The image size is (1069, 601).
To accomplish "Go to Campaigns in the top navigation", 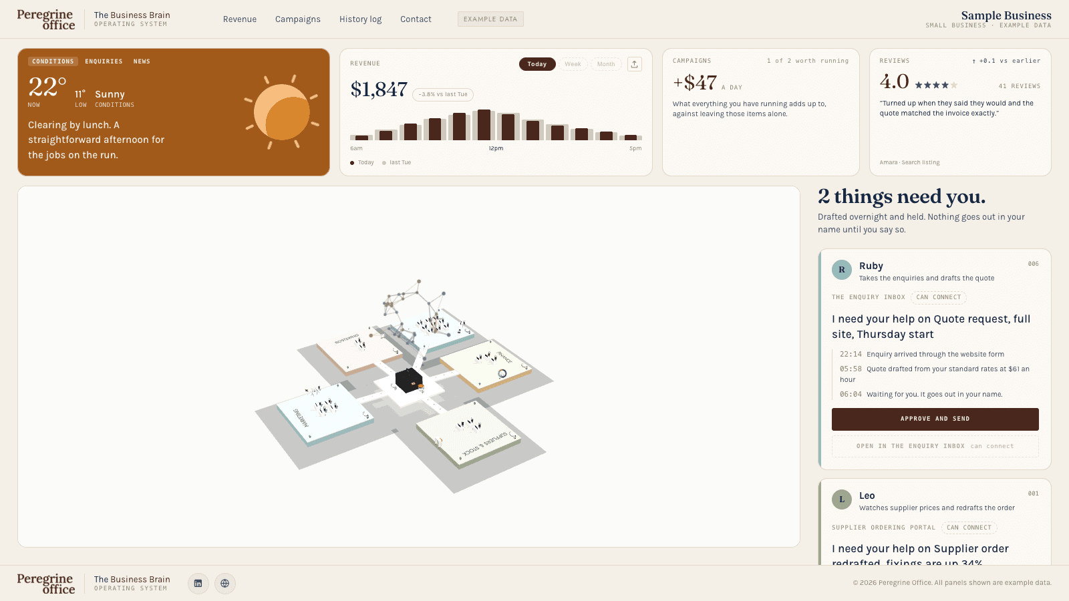I will 298,19.
